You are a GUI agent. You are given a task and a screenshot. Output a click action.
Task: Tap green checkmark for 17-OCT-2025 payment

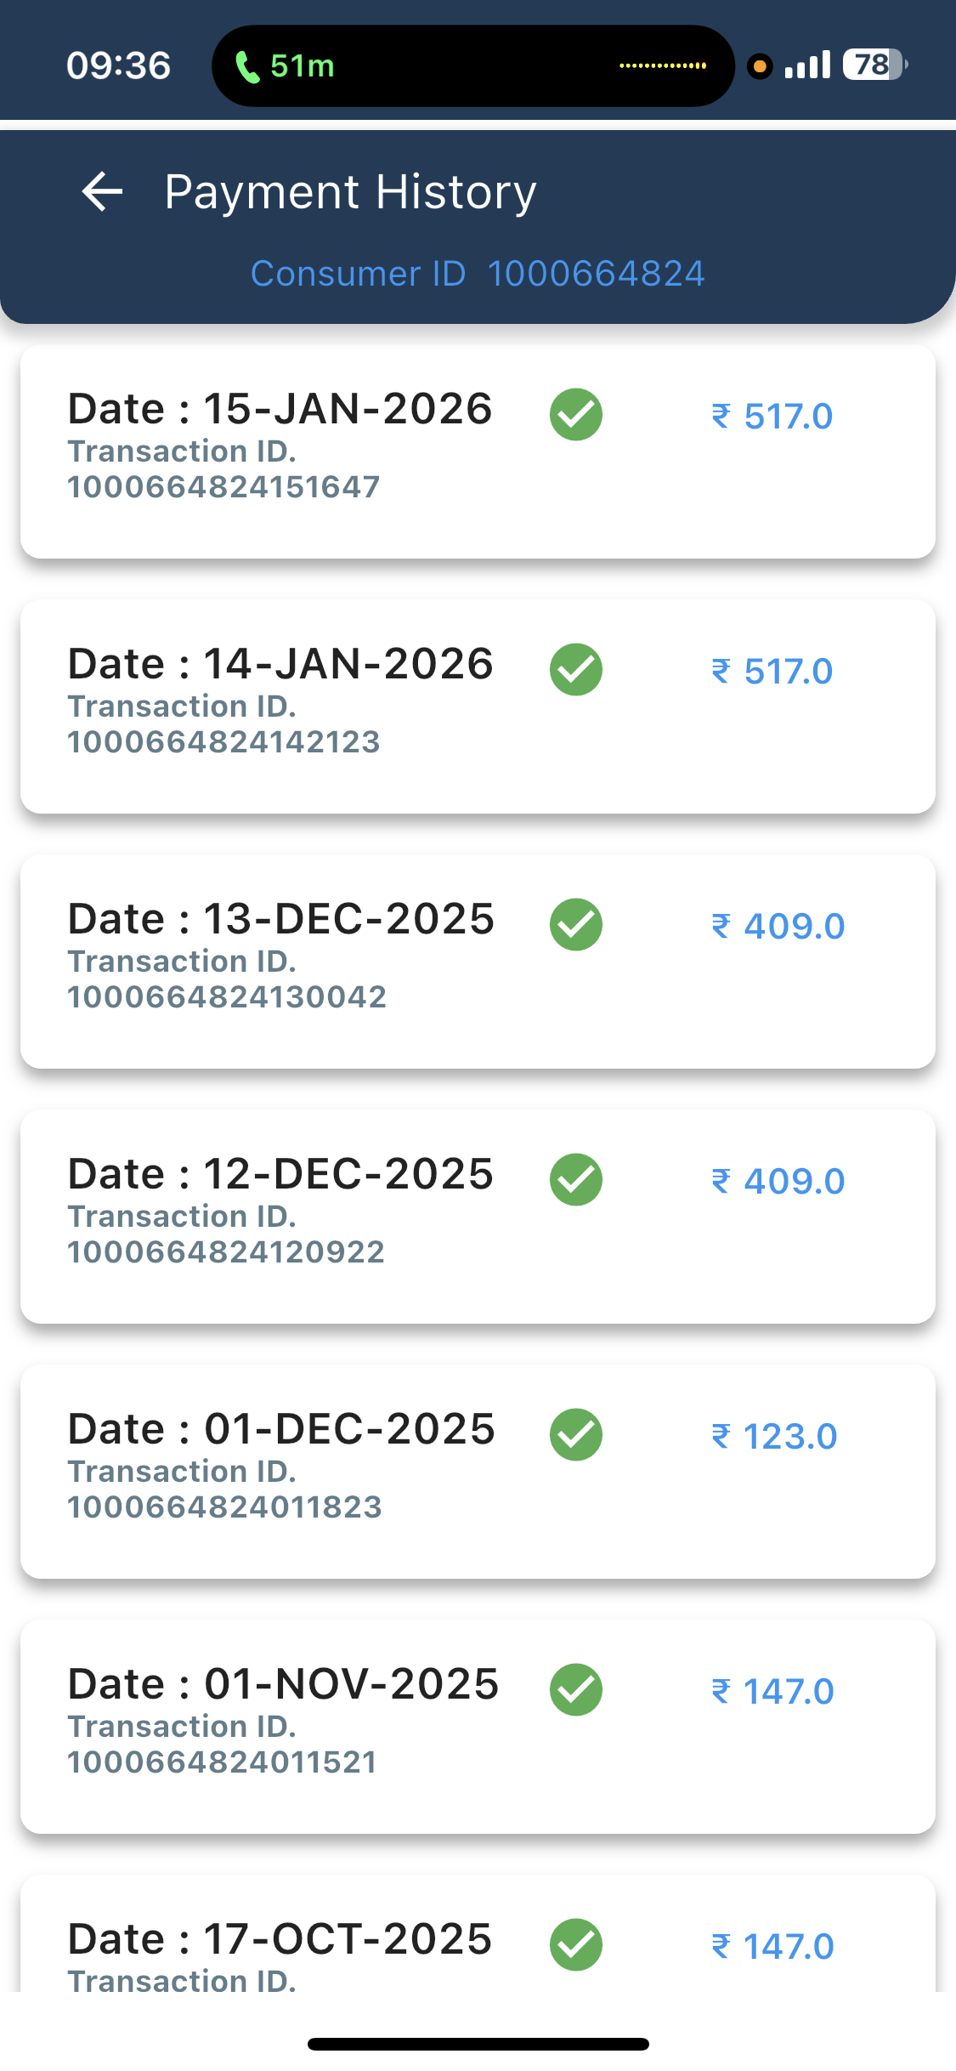pyautogui.click(x=576, y=1944)
